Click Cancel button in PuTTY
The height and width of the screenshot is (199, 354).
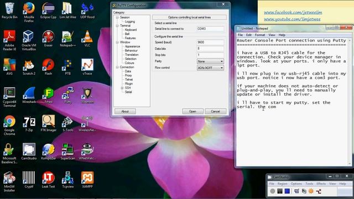coord(215,111)
